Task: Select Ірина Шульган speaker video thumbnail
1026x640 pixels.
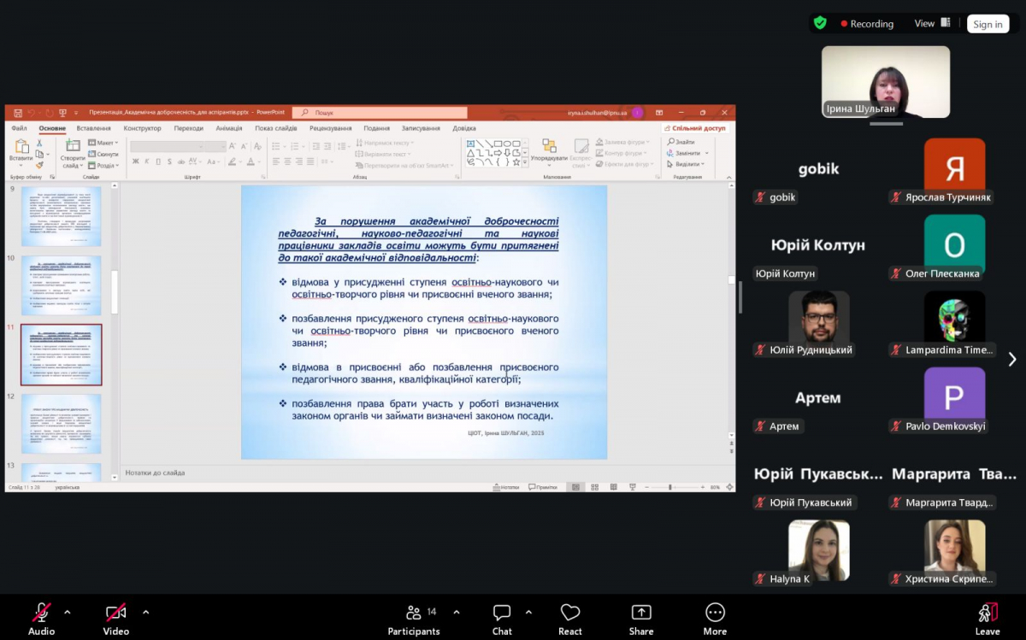Action: [885, 82]
